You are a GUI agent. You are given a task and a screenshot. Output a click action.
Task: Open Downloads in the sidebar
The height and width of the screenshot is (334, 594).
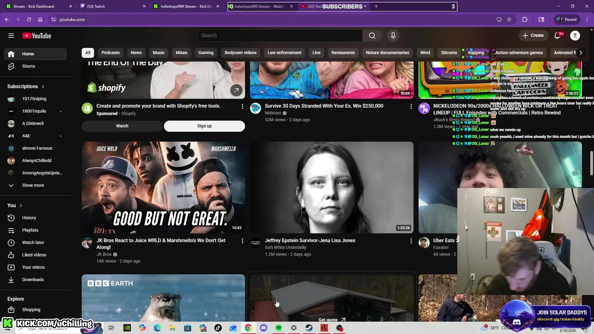click(35, 280)
